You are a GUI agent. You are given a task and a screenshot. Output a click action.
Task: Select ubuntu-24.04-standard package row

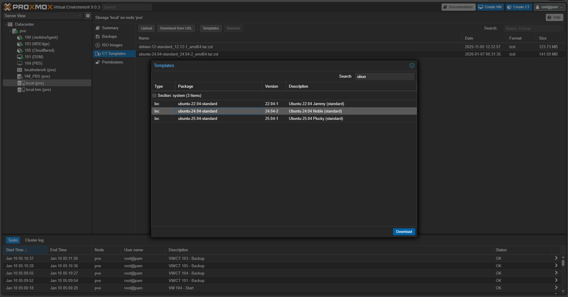[x=284, y=111]
